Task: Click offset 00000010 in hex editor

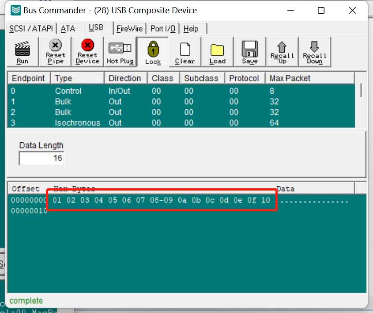Action: [x=29, y=210]
